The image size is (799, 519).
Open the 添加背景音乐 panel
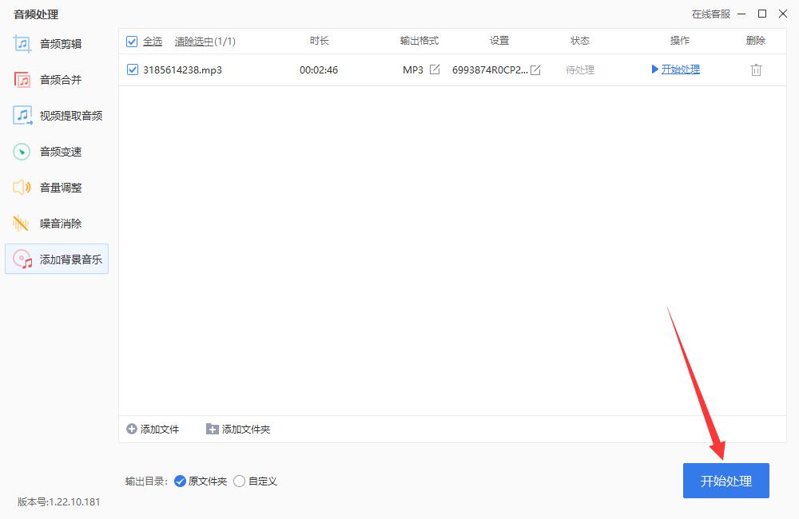click(58, 259)
